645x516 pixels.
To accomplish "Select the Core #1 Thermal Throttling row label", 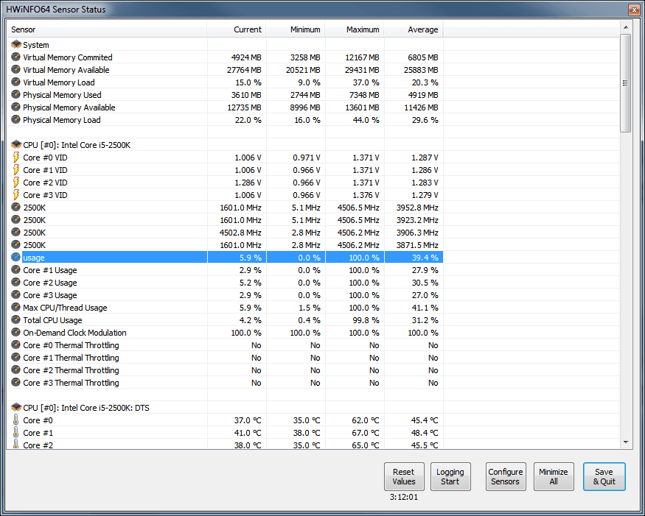I will [72, 358].
